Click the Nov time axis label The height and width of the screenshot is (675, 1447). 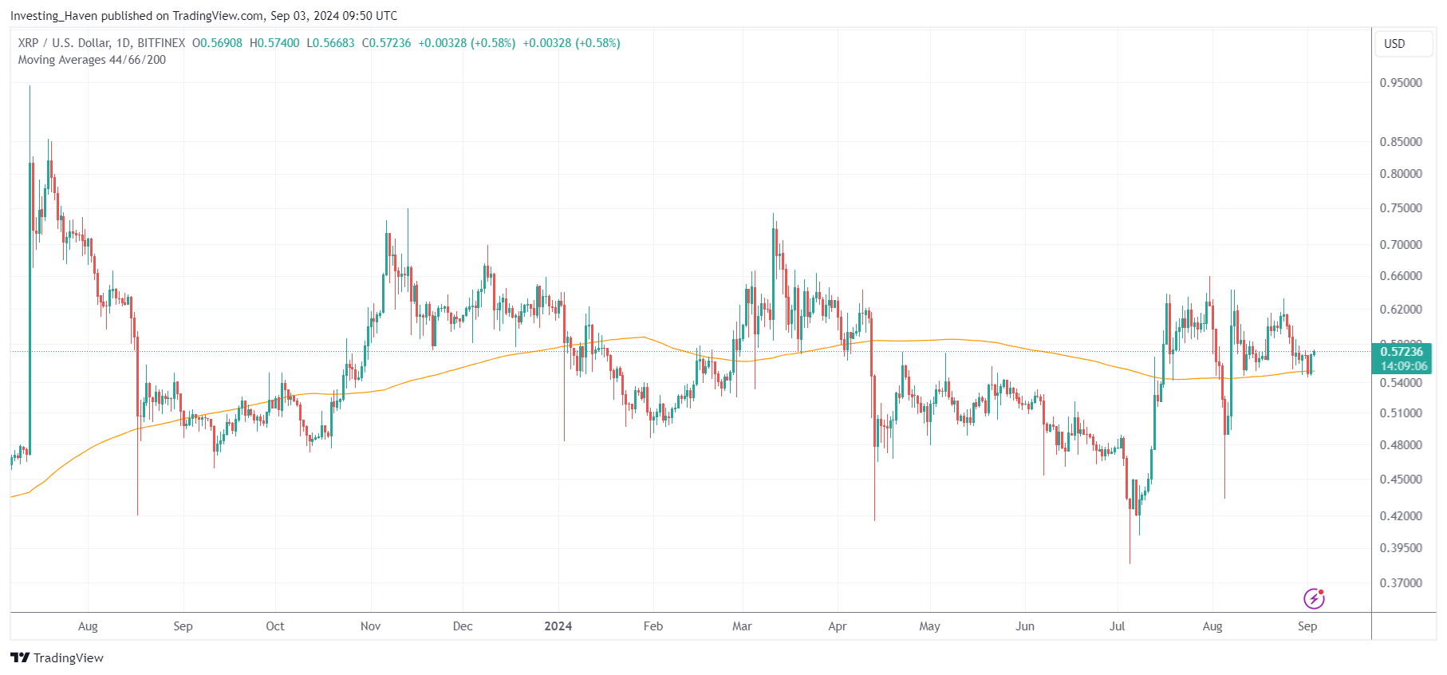(370, 626)
